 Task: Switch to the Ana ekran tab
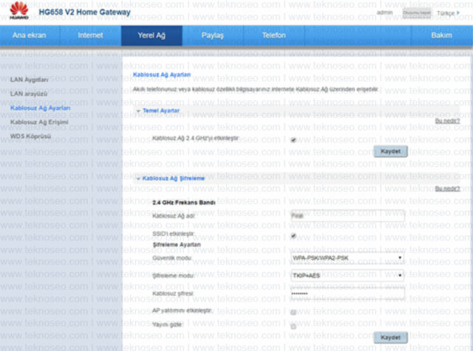pyautogui.click(x=30, y=35)
